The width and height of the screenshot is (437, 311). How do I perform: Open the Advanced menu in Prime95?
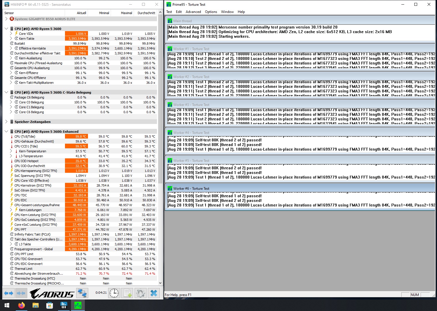click(193, 12)
